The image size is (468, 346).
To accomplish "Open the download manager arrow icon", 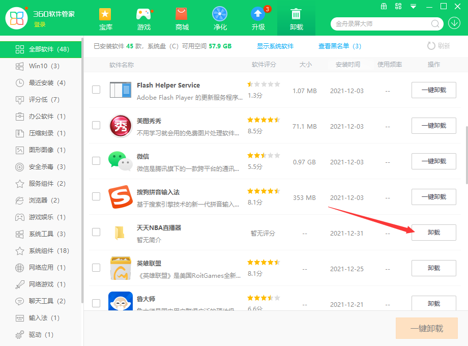I will (x=454, y=23).
